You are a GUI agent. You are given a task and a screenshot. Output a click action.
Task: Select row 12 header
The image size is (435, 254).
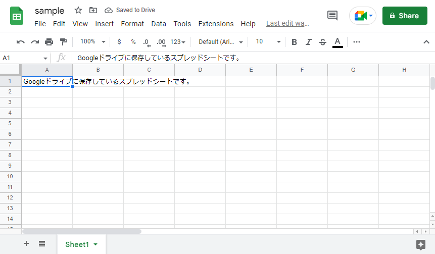click(10, 198)
